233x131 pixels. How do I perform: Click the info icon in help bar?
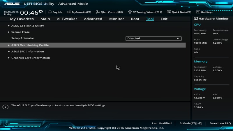tap(5, 107)
